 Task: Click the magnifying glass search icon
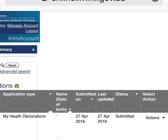point(2,65)
